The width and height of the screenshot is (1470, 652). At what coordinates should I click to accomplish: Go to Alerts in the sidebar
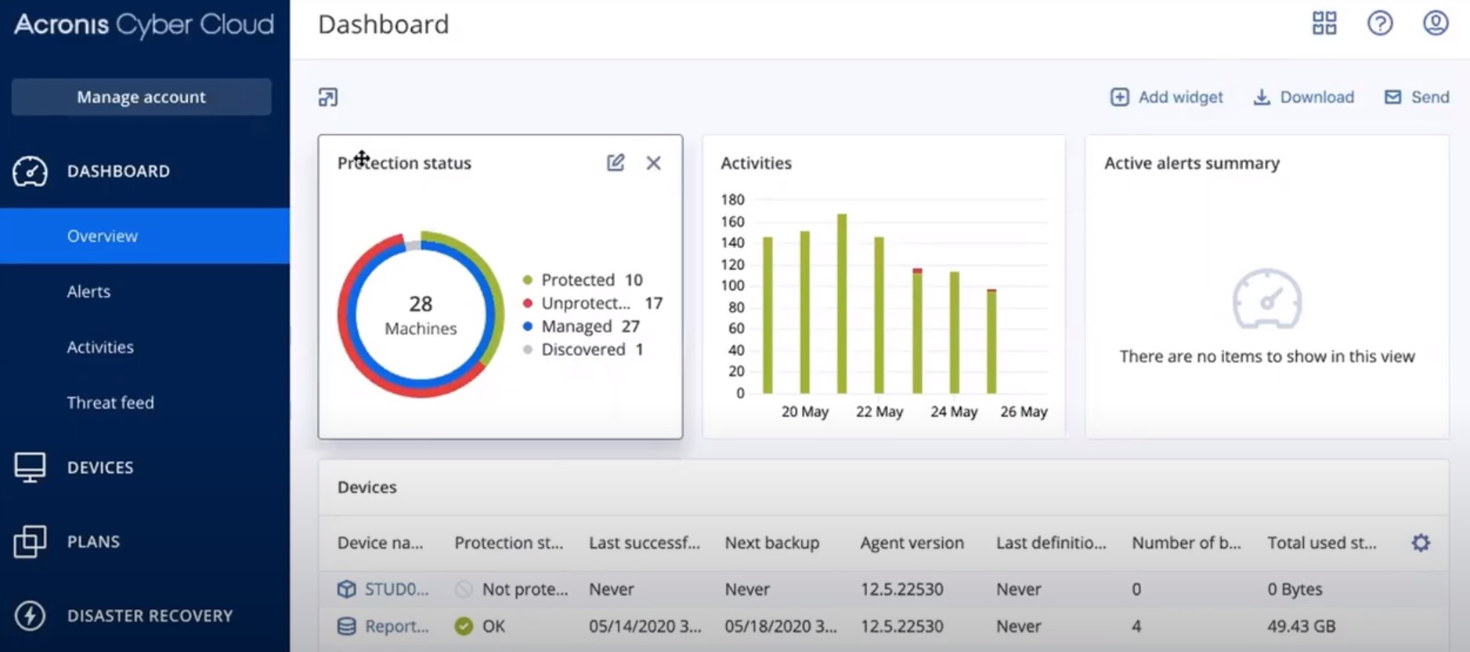click(88, 292)
